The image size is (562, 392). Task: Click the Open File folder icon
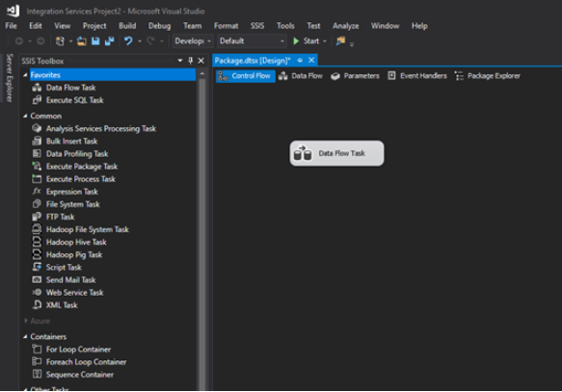click(82, 41)
